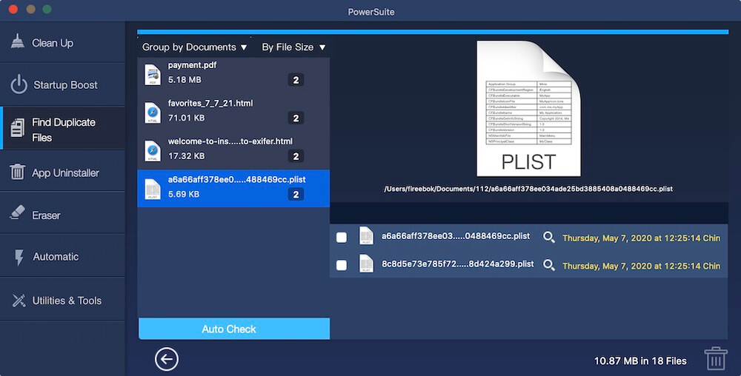Image resolution: width=741 pixels, height=376 pixels.
Task: Click the Startup Boost power icon
Action: (19, 84)
